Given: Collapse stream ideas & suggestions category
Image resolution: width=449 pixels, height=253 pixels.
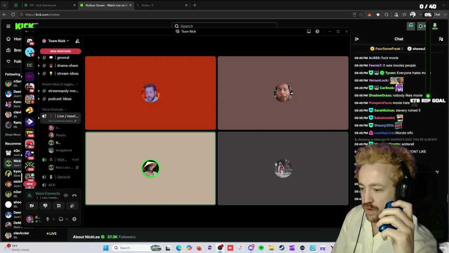Looking at the screenshot, I should coord(60,84).
